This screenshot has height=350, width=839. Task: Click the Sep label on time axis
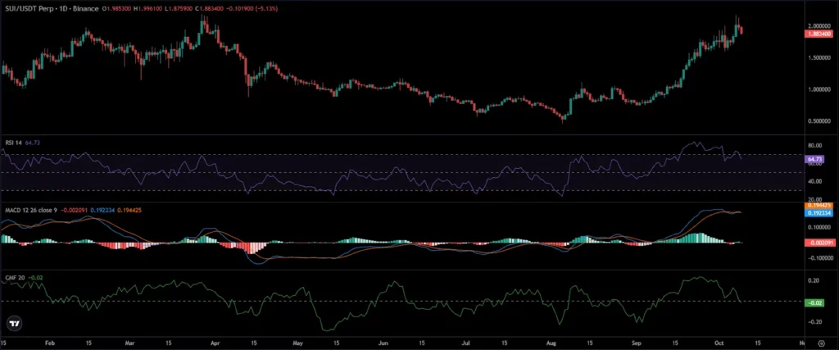(636, 343)
